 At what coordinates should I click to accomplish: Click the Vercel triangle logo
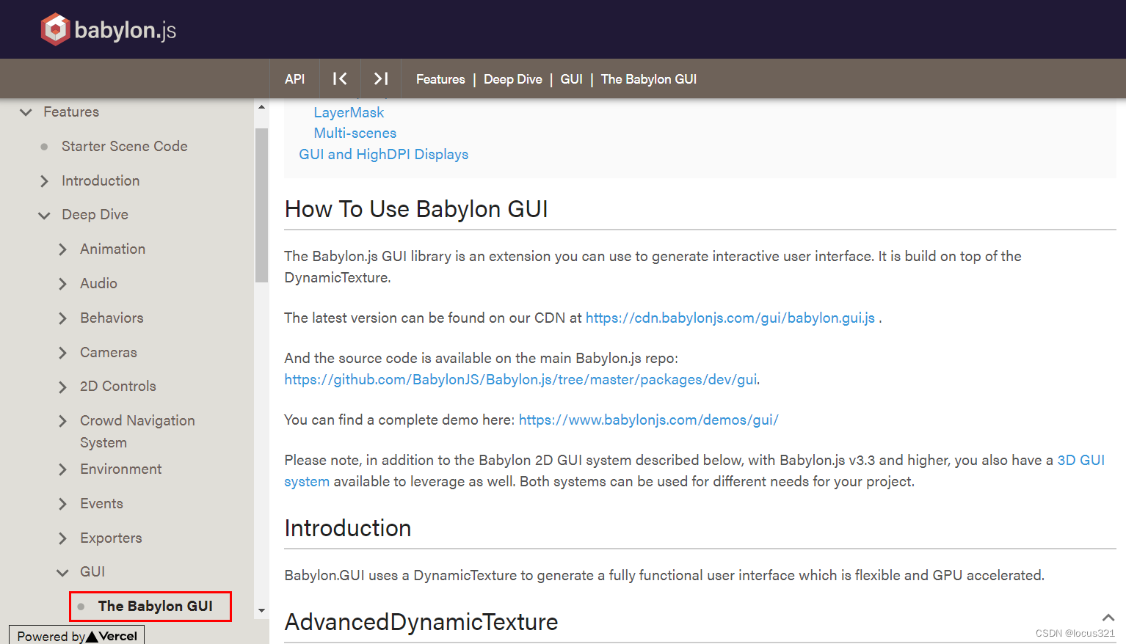point(92,636)
